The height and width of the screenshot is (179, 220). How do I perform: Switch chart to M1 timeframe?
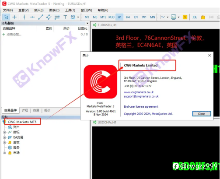pos(87,17)
